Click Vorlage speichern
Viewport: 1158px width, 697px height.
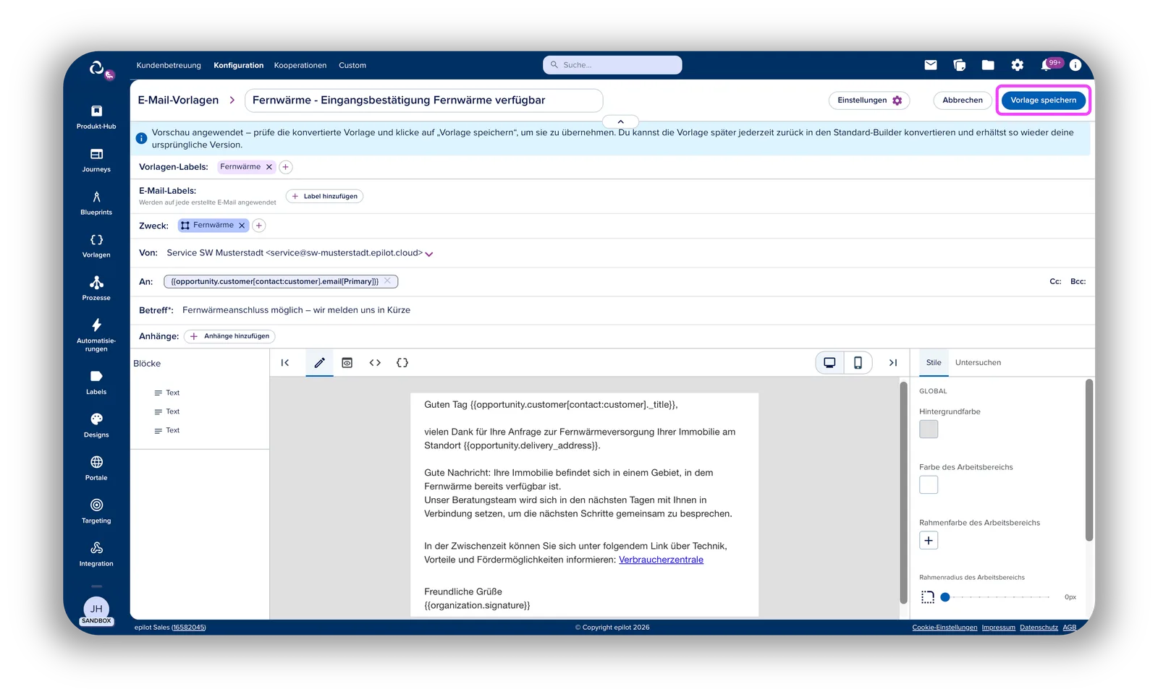pos(1043,101)
